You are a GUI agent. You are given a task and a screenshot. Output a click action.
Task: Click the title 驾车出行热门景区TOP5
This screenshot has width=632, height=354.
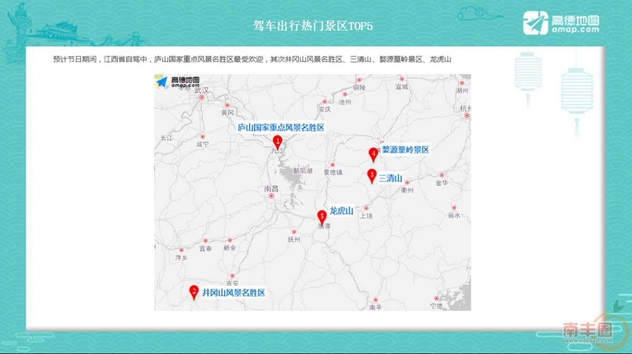(313, 26)
